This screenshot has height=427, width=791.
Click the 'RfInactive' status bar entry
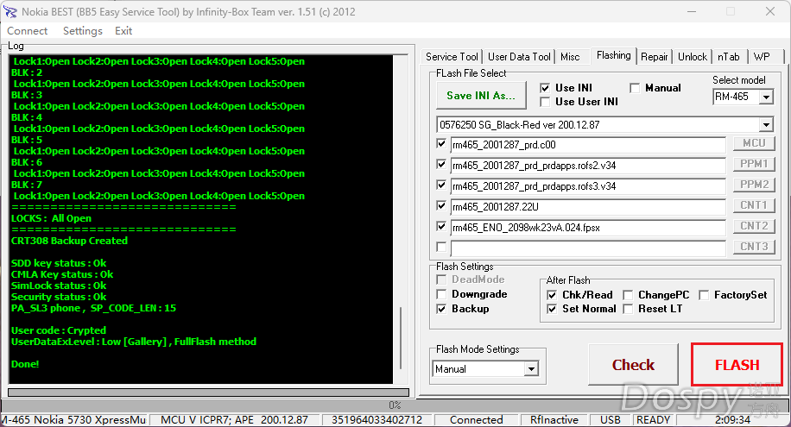click(554, 419)
